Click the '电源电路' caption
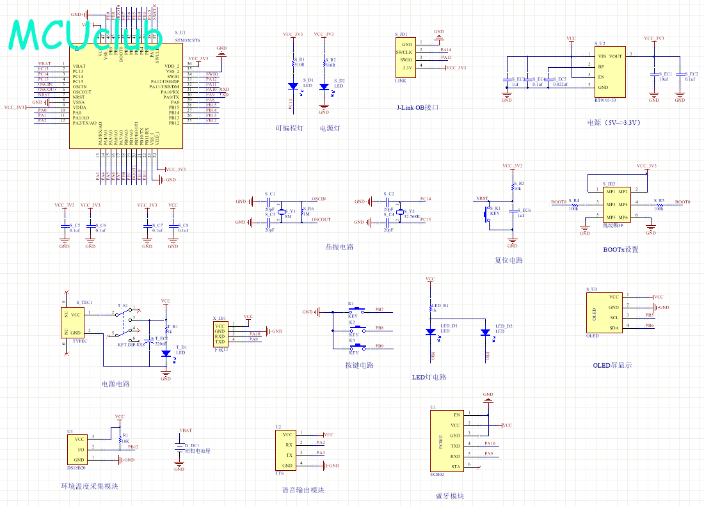 pos(116,384)
